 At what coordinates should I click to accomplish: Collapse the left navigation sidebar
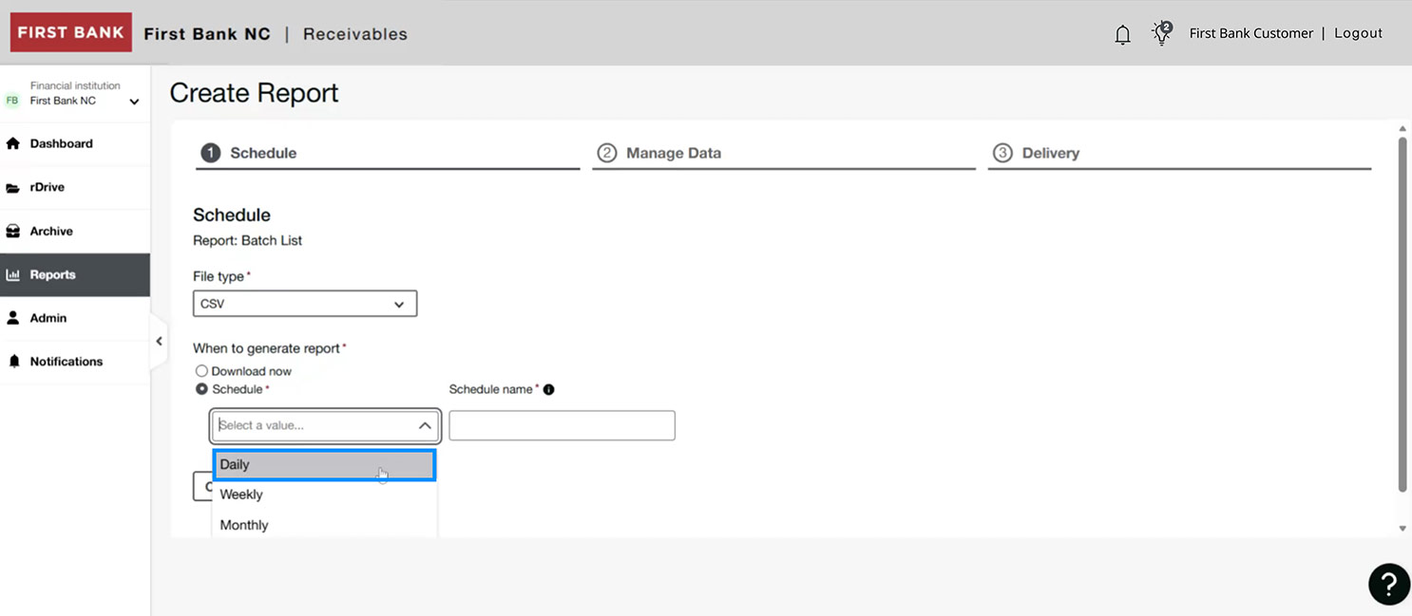pyautogui.click(x=159, y=341)
